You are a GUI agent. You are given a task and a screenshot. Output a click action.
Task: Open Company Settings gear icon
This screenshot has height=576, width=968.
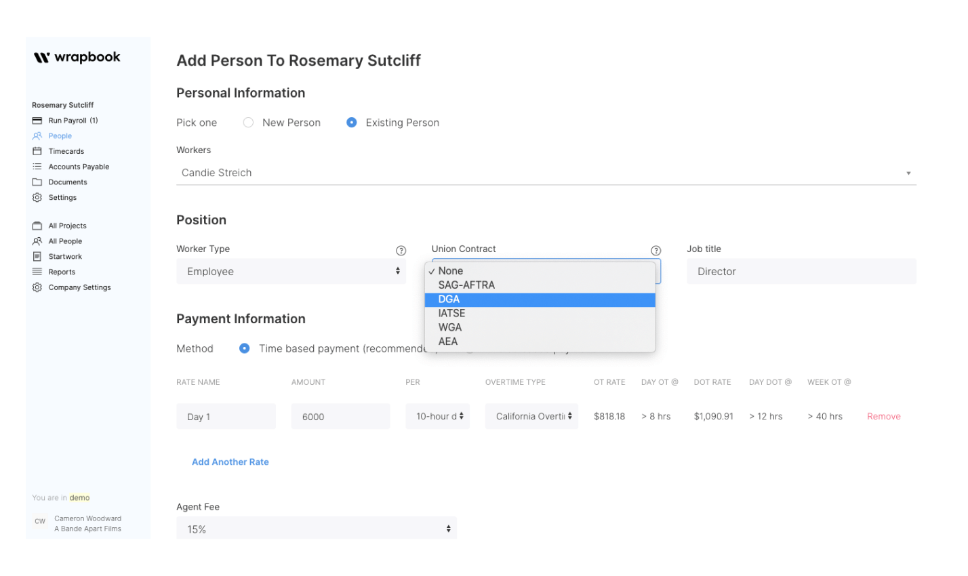point(37,287)
